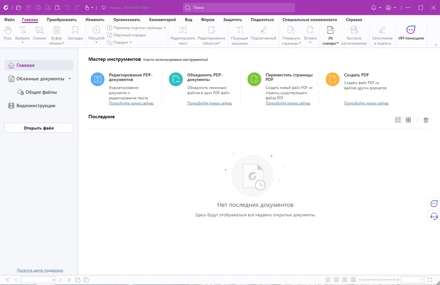Switch recent files to list view
This screenshot has height=285, width=440.
pyautogui.click(x=398, y=120)
